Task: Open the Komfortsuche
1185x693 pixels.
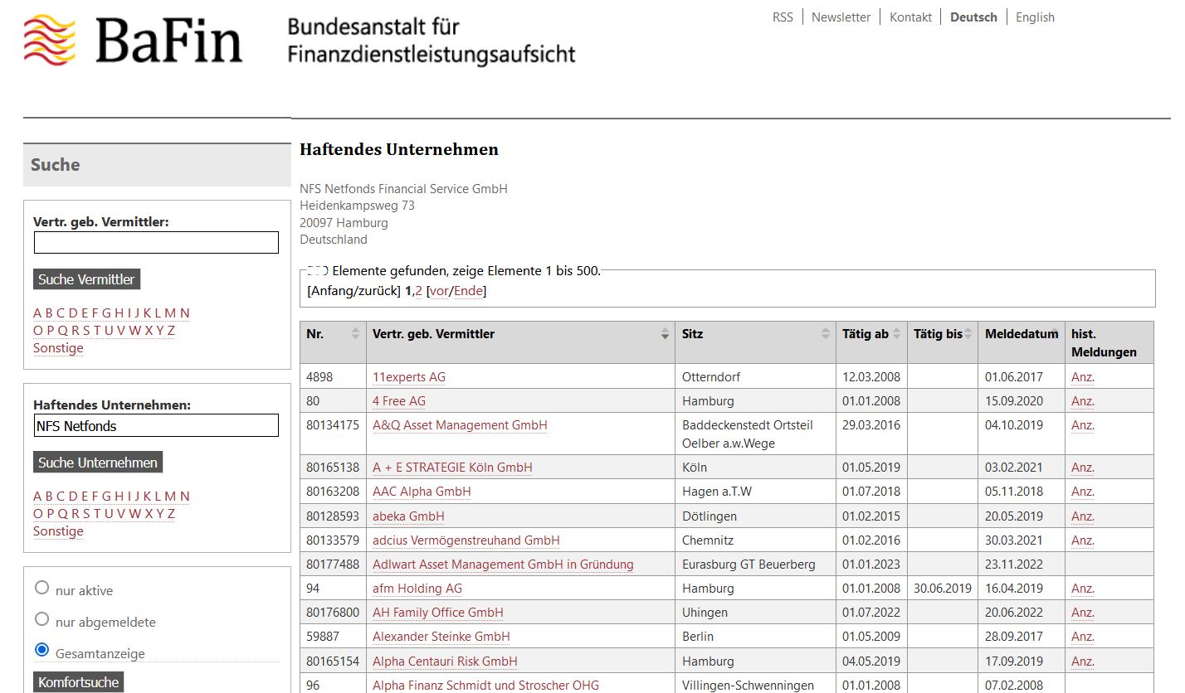Action: click(x=77, y=681)
